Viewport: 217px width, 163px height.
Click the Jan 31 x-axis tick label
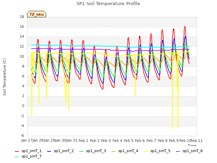[x=72, y=140]
